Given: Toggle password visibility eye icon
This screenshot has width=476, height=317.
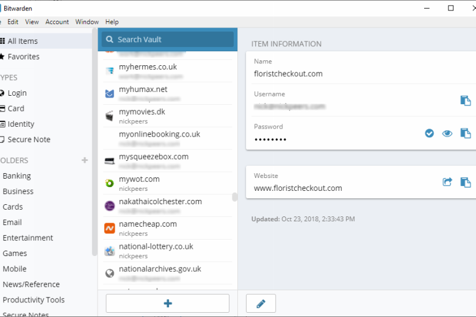Looking at the screenshot, I should pyautogui.click(x=447, y=133).
